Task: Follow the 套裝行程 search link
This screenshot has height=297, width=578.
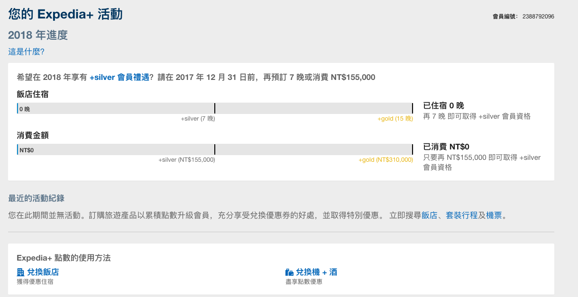Action: click(461, 215)
